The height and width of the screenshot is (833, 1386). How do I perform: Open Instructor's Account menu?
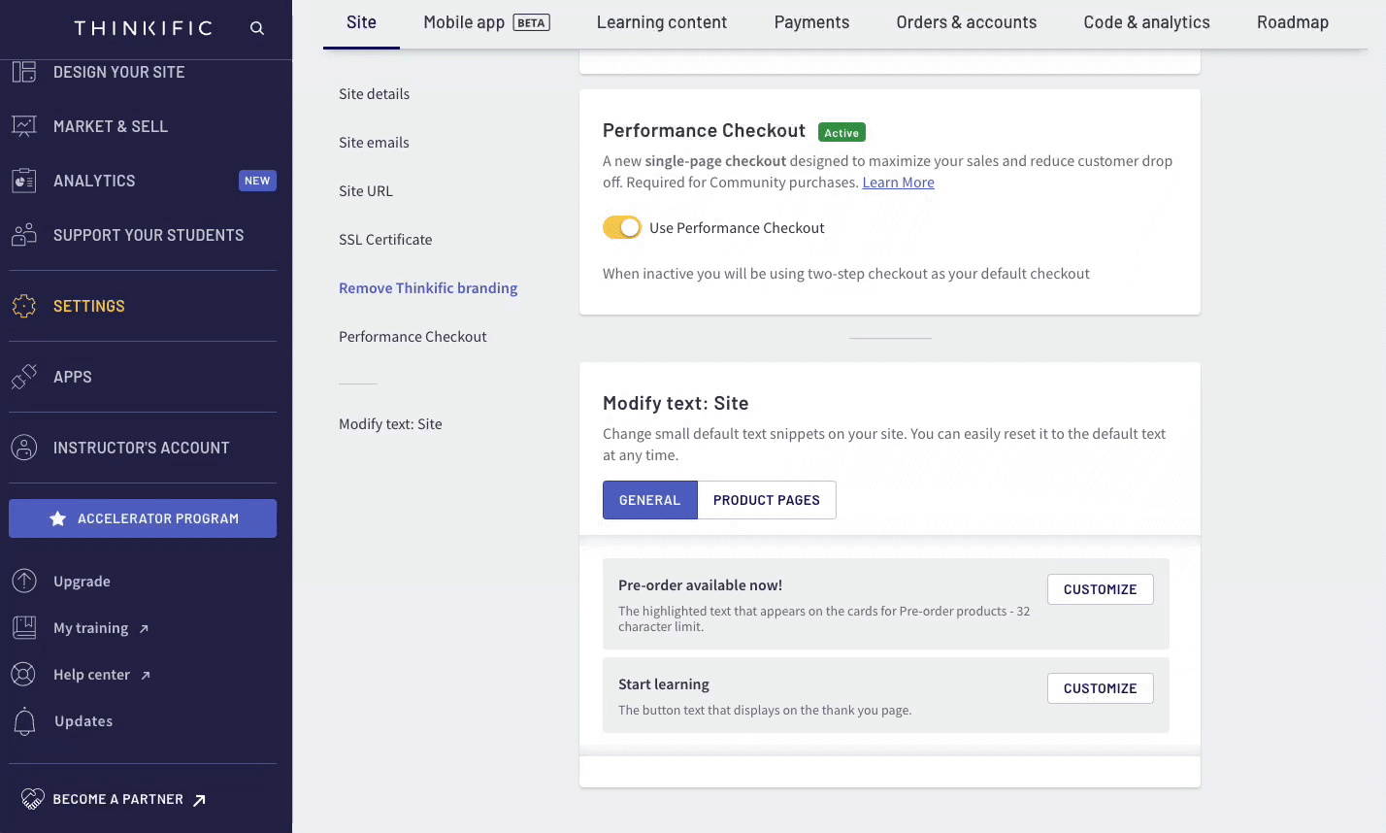click(x=143, y=448)
